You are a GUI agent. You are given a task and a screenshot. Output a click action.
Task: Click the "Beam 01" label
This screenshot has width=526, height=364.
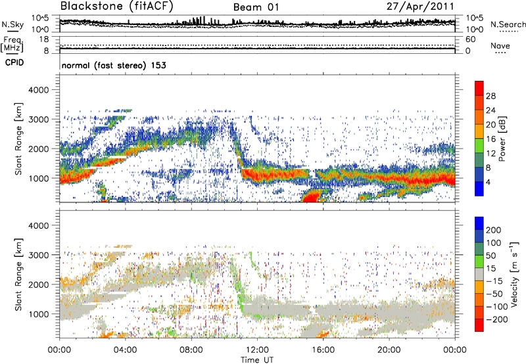256,7
